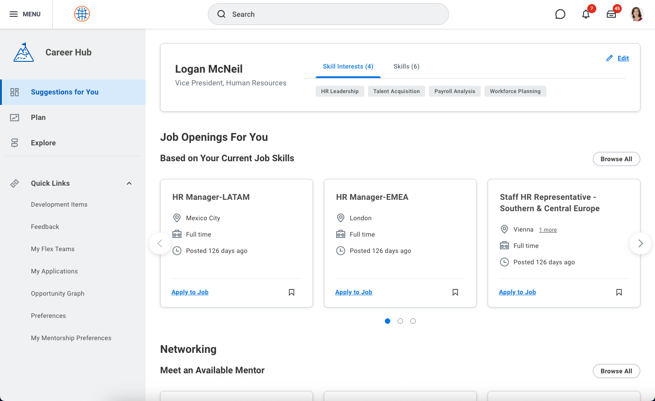The height and width of the screenshot is (401, 655).
Task: Open the inbox tray with 45 items
Action: [611, 14]
